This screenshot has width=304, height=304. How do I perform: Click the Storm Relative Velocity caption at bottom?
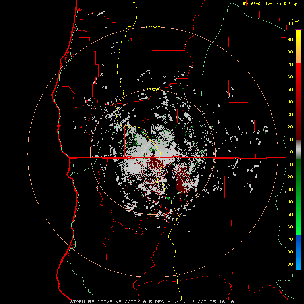coord(152,302)
